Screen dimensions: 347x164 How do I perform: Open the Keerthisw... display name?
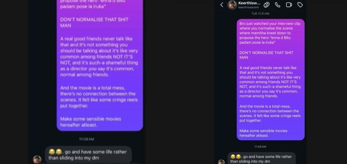tap(249, 3)
